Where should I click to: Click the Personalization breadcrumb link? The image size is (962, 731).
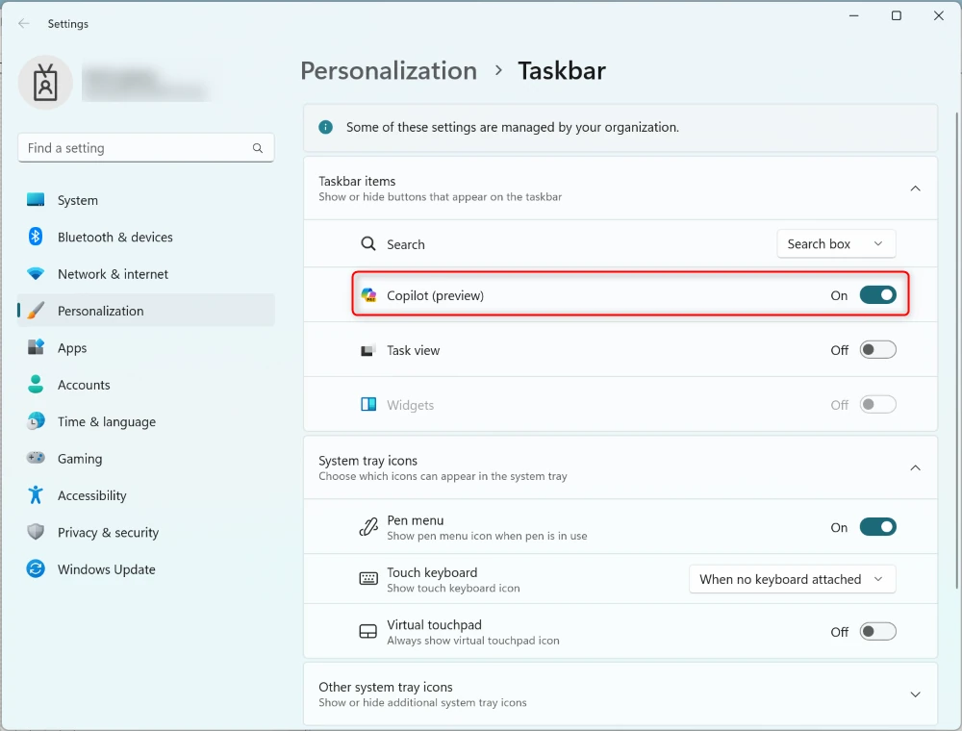(x=389, y=70)
